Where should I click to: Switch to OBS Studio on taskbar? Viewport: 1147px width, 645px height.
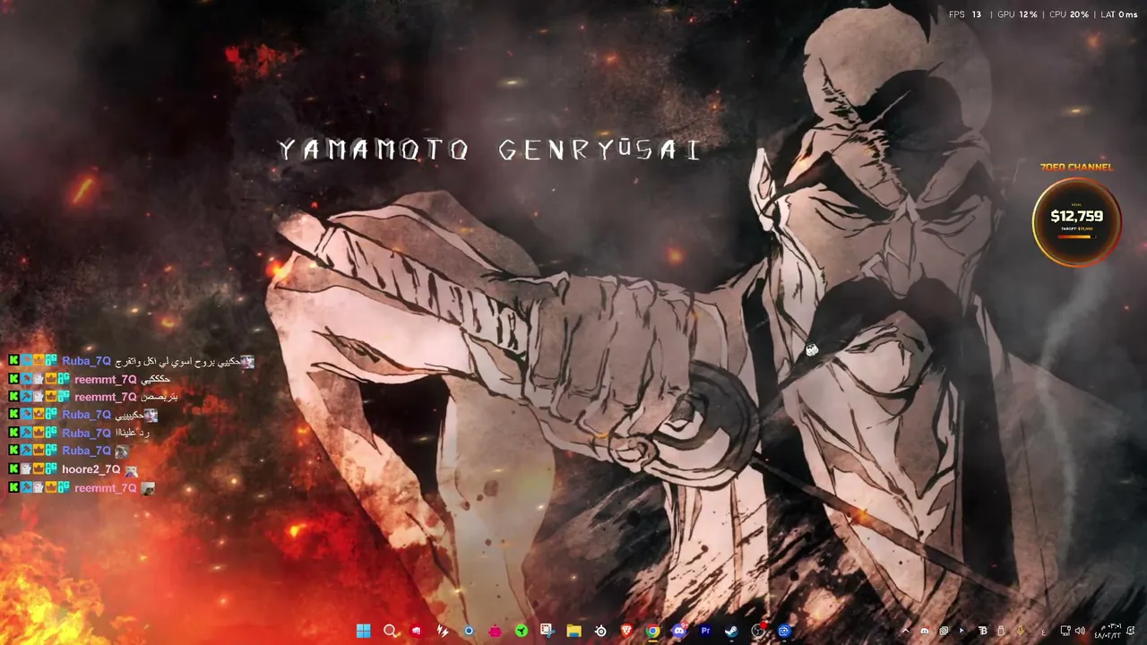[x=758, y=631]
